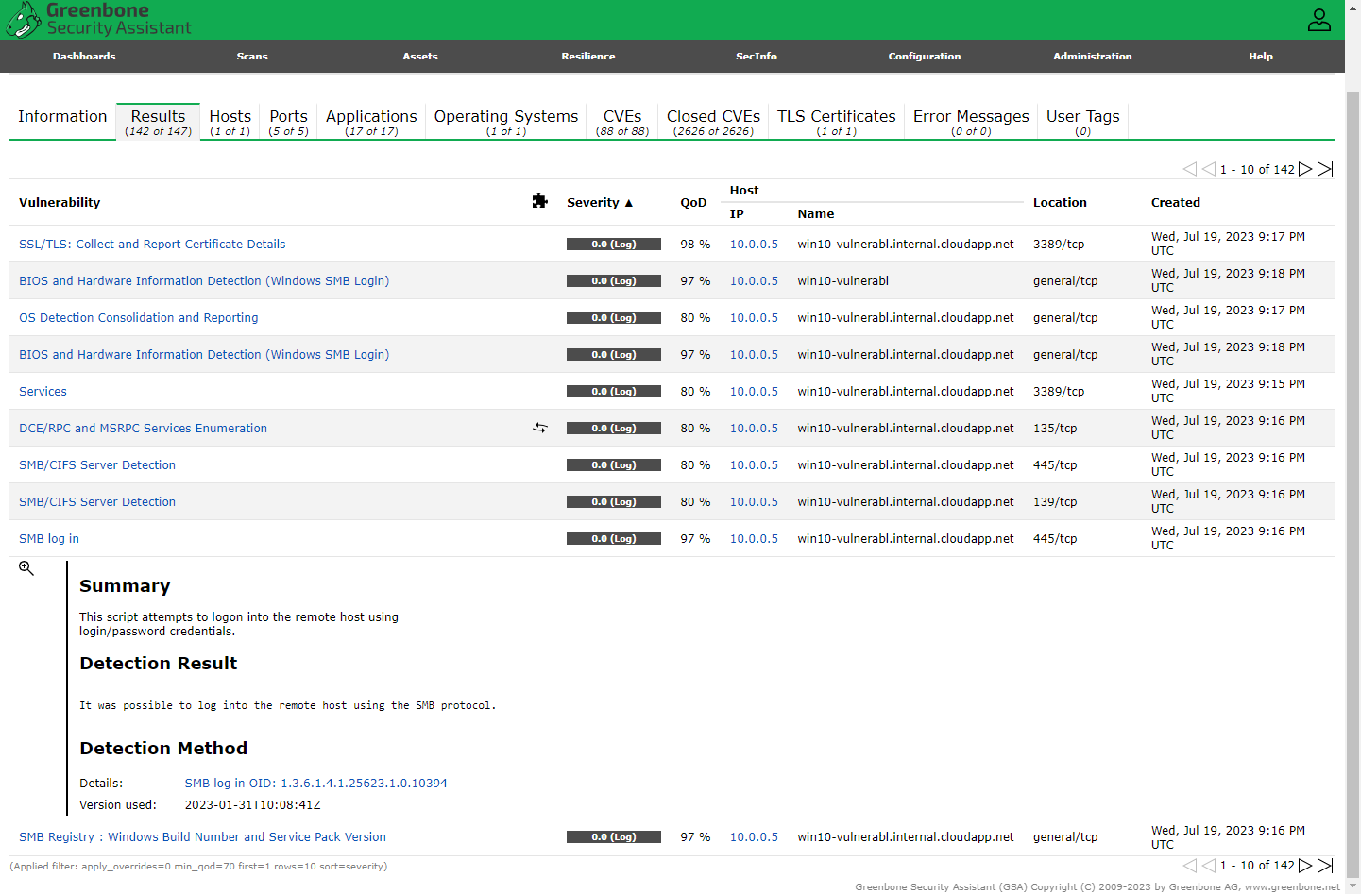Go to last page icon at bottom
1361x894 pixels.
[1325, 865]
